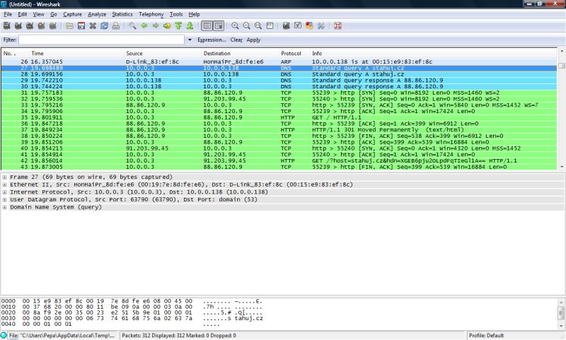
Task: Find a packet magnifier icon
Action: 132,25
